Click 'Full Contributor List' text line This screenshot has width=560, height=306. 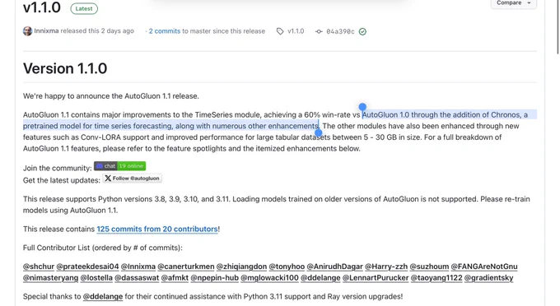point(103,248)
